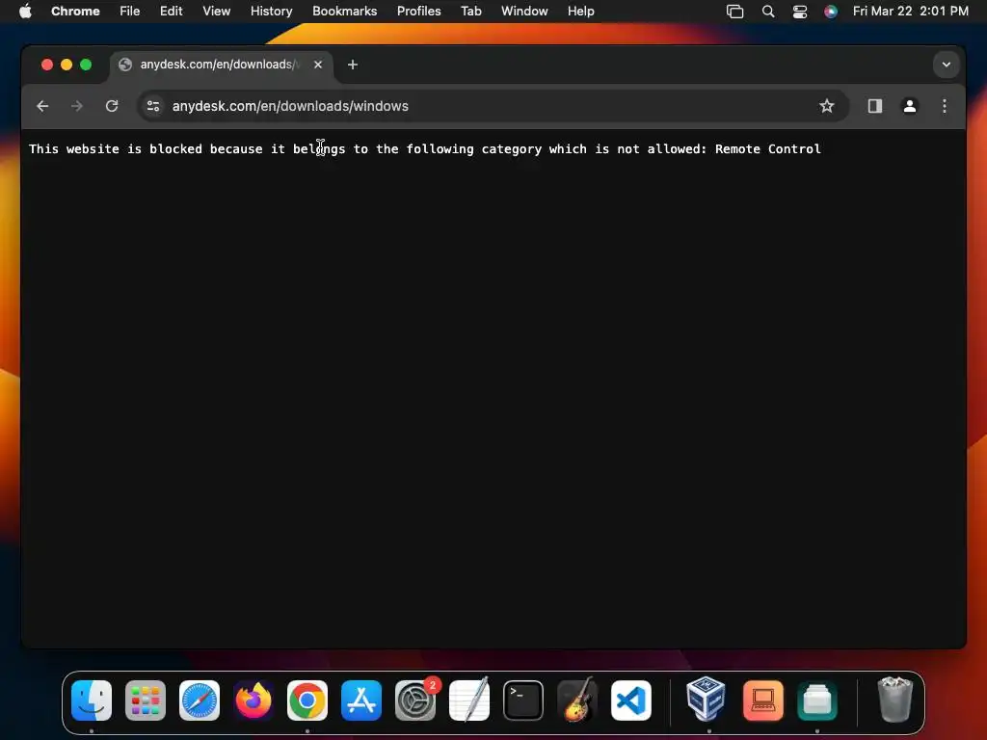The image size is (987, 740).
Task: Click the blocked website message text
Action: pyautogui.click(x=425, y=149)
